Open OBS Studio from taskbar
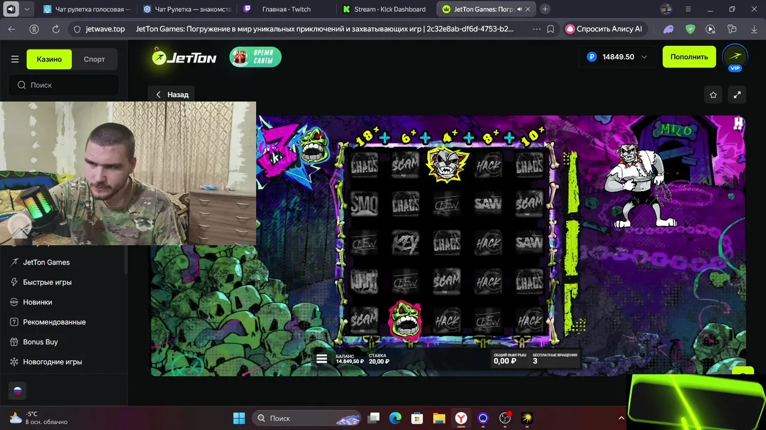 pyautogui.click(x=505, y=418)
